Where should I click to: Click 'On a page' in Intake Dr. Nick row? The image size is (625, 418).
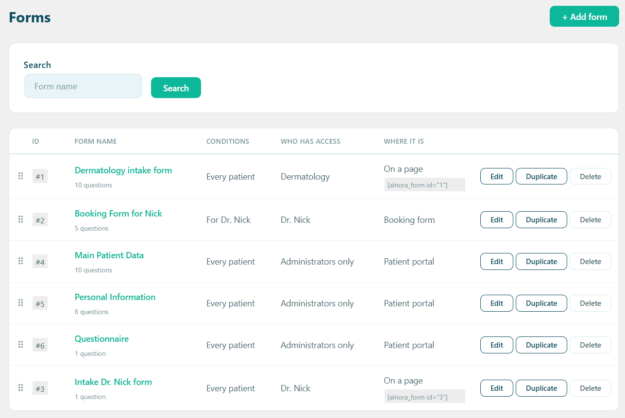point(403,381)
